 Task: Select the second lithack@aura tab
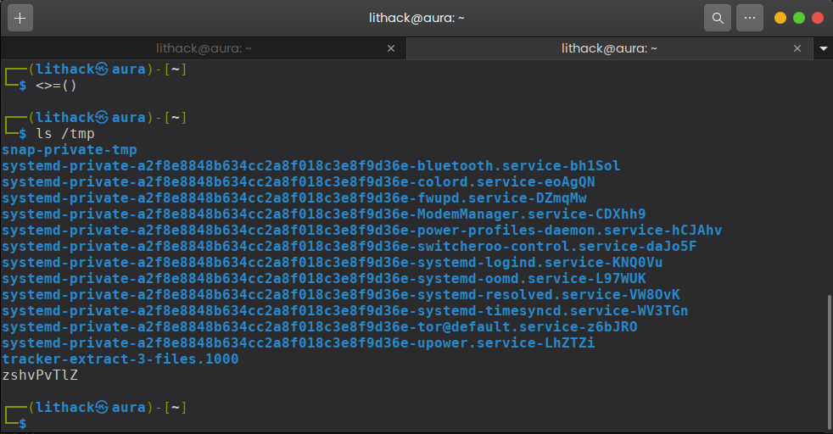(x=609, y=48)
